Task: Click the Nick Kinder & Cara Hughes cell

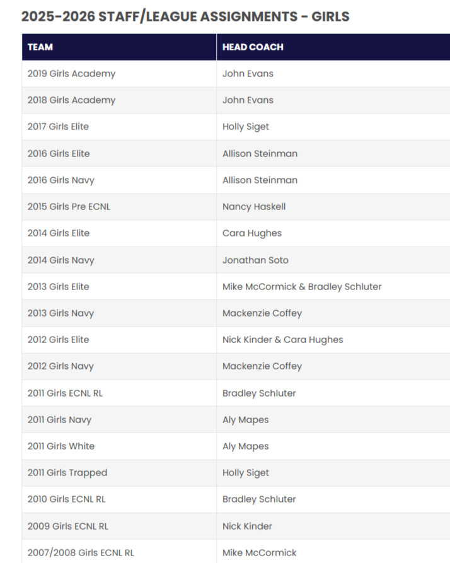Action: (333, 340)
